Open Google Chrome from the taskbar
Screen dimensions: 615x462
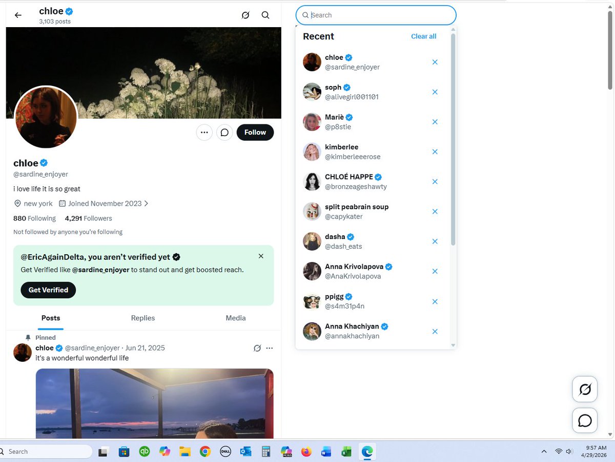[205, 452]
